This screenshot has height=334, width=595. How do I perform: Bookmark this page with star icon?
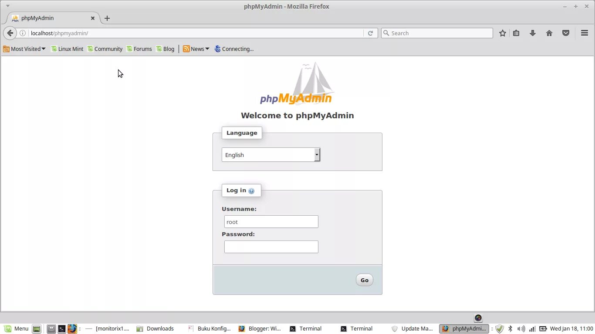503,33
